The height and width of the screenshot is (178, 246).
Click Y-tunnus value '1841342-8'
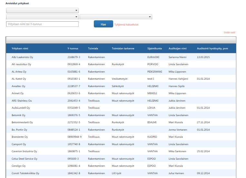[x=74, y=173]
